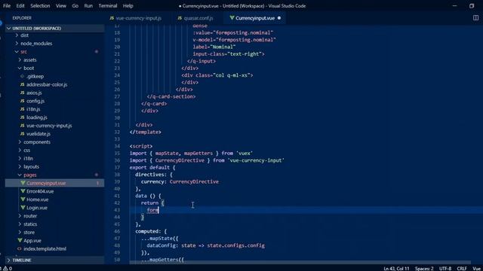The width and height of the screenshot is (483, 271).
Task: Click line number 37 in the gutter
Action: pyautogui.click(x=117, y=167)
